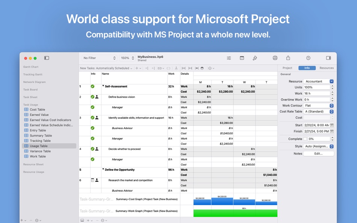Click the scroll-to-task icon
The width and height of the screenshot is (357, 223).
coord(197,68)
